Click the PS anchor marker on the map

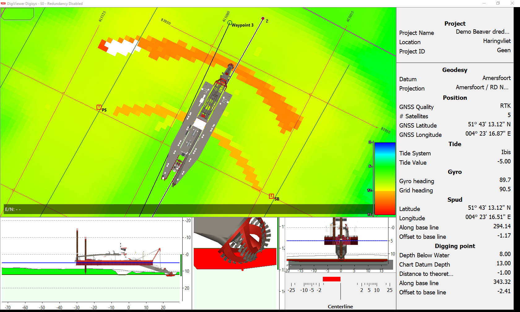(99, 107)
